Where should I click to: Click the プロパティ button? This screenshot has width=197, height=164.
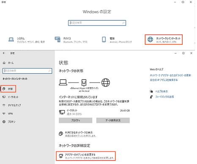pyautogui.click(x=76, y=121)
